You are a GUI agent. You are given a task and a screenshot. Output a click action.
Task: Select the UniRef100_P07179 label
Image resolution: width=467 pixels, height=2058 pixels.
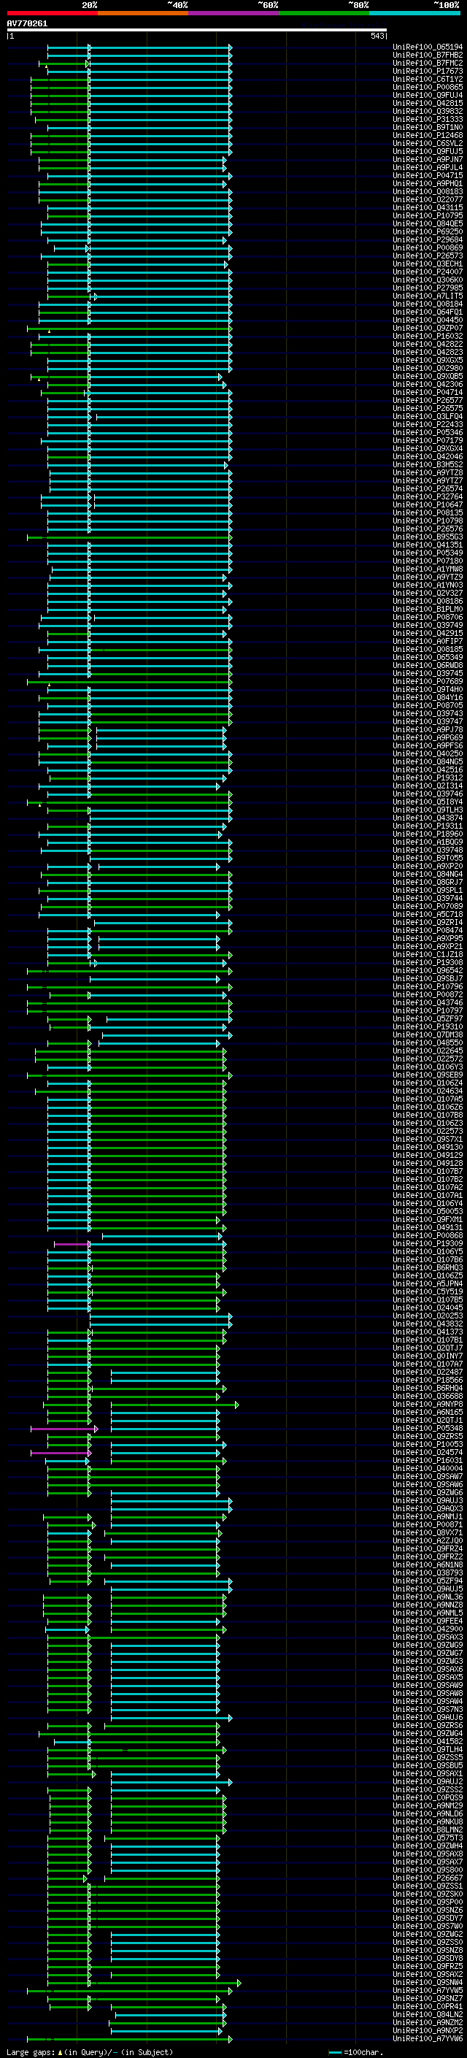click(x=427, y=440)
